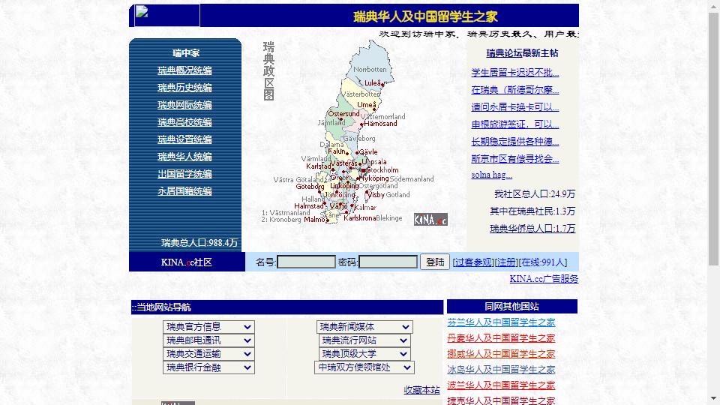Expand the 瑞典官方信息 dropdown
Image resolution: width=720 pixels, height=405 pixels.
(x=208, y=327)
